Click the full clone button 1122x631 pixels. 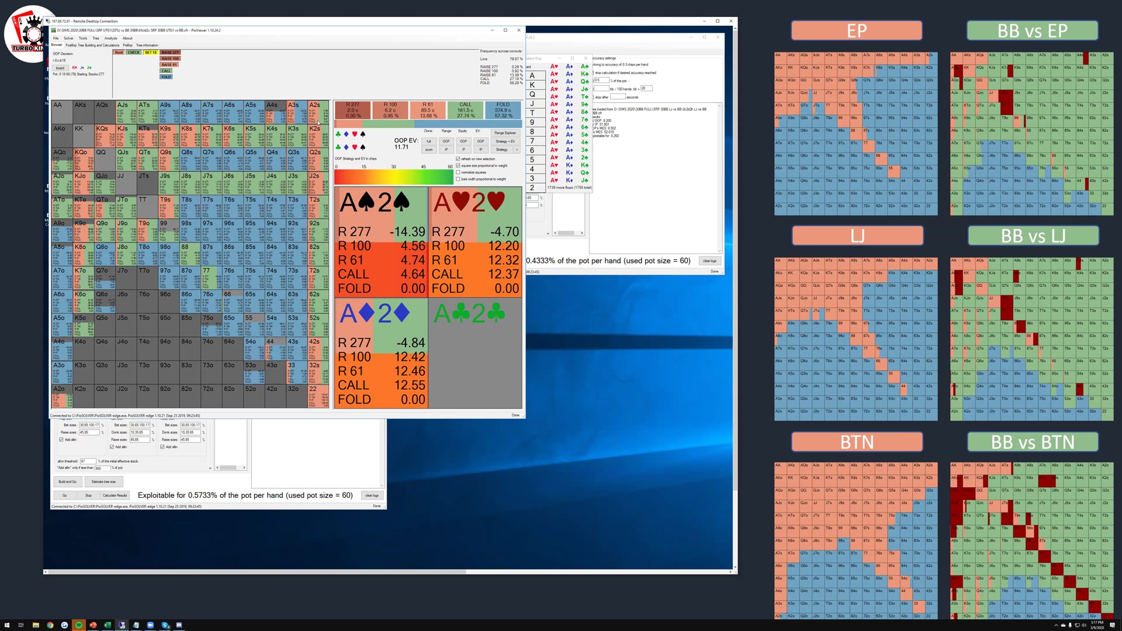(x=428, y=141)
